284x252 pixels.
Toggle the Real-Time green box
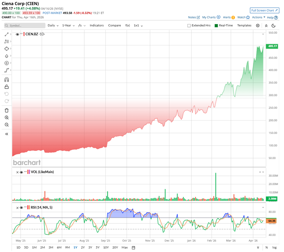(x=216, y=26)
